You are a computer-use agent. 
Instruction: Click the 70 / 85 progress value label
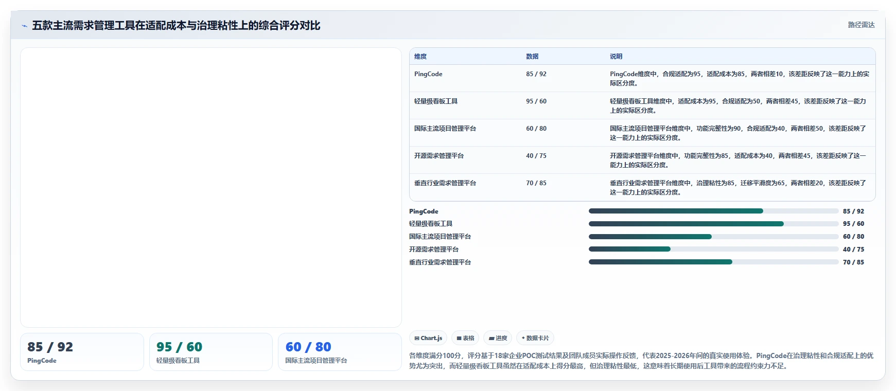coord(853,262)
